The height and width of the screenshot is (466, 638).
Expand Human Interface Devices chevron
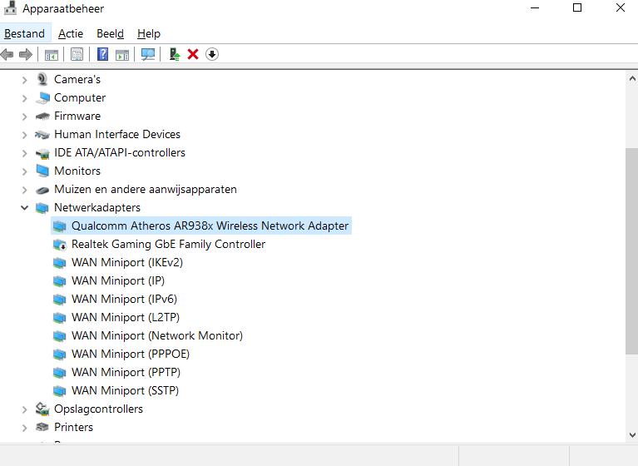click(x=24, y=135)
